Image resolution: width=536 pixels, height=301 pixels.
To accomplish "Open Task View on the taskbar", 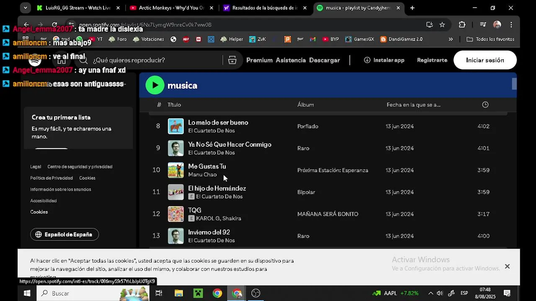I will (159, 293).
